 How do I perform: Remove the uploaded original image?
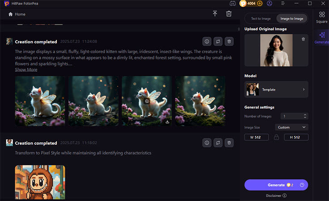[x=303, y=39]
